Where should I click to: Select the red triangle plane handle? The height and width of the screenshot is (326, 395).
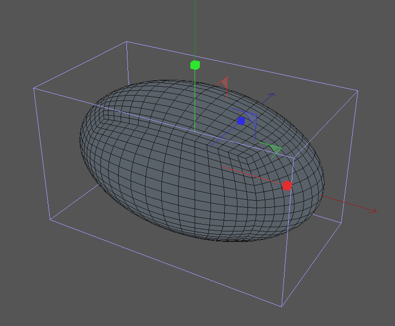click(225, 82)
